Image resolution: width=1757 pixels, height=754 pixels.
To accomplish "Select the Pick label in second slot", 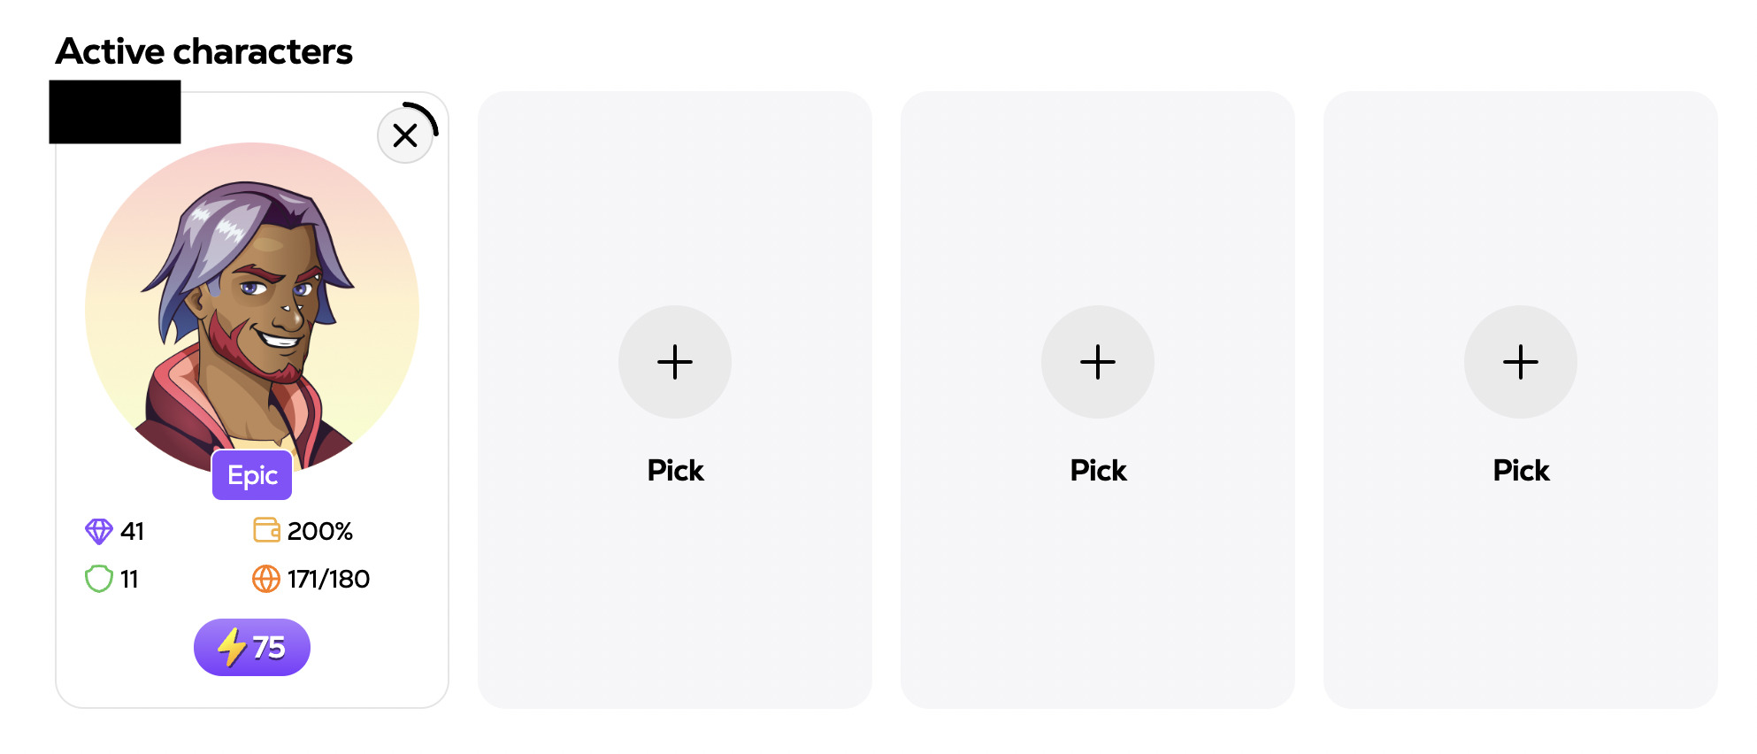I will [x=675, y=470].
